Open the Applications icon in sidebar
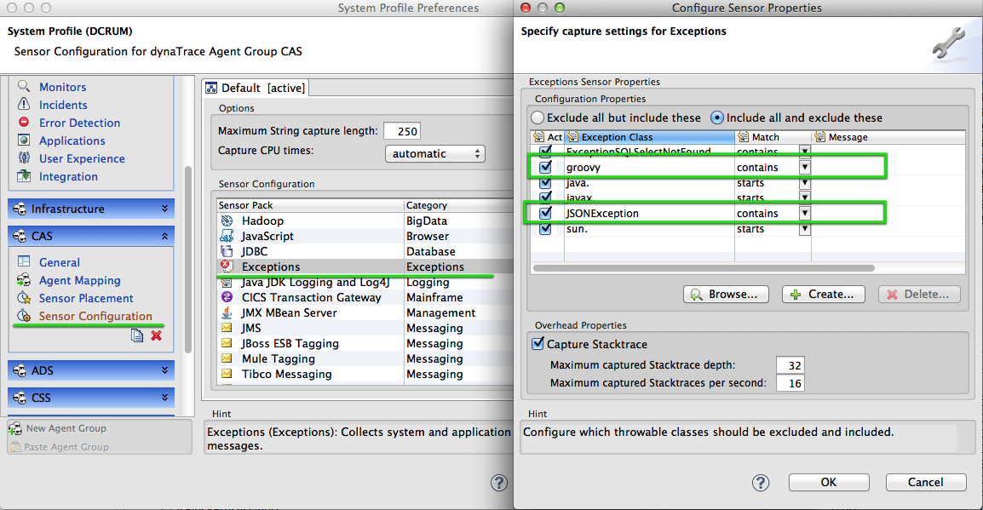Image resolution: width=983 pixels, height=510 pixels. point(24,140)
